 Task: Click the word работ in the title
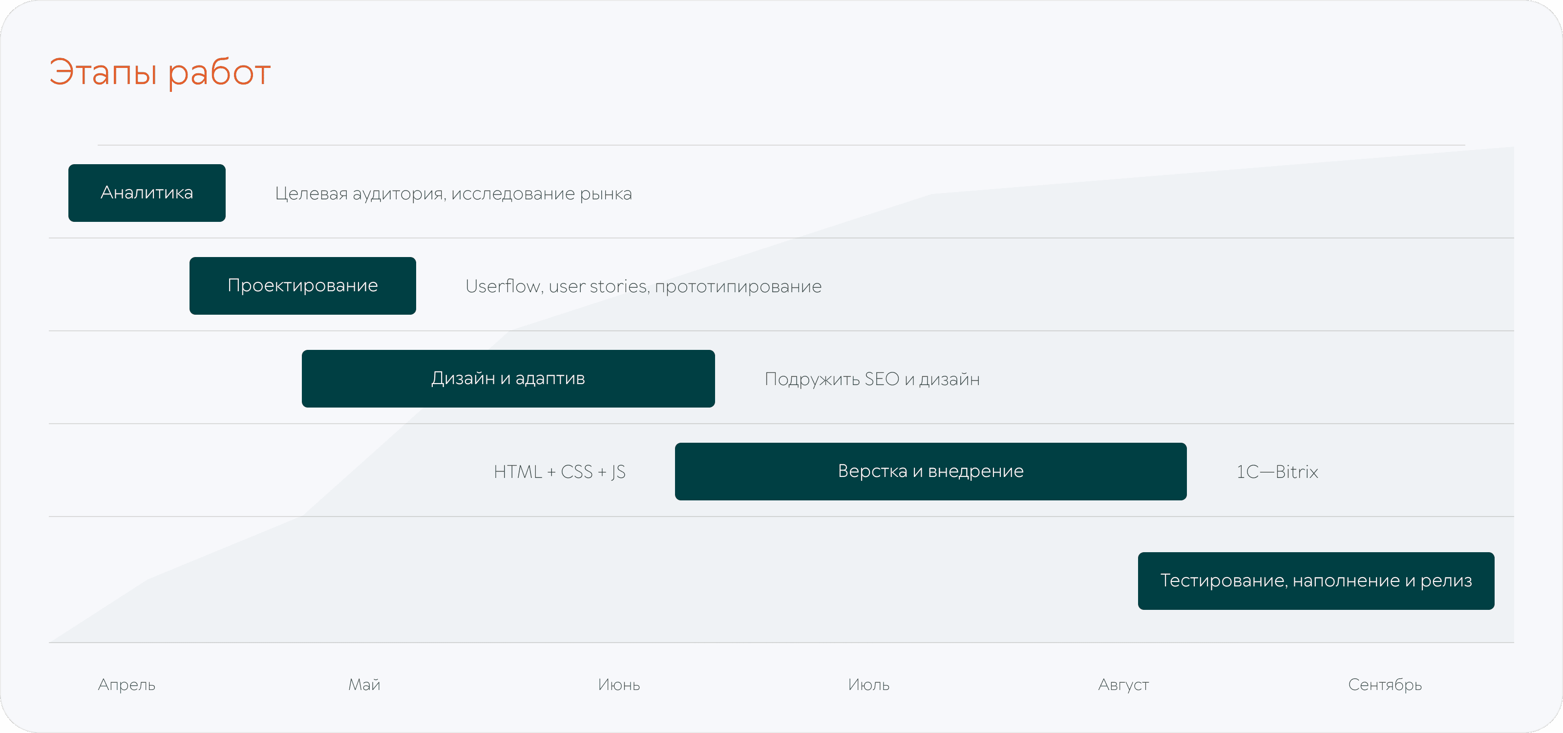click(219, 72)
